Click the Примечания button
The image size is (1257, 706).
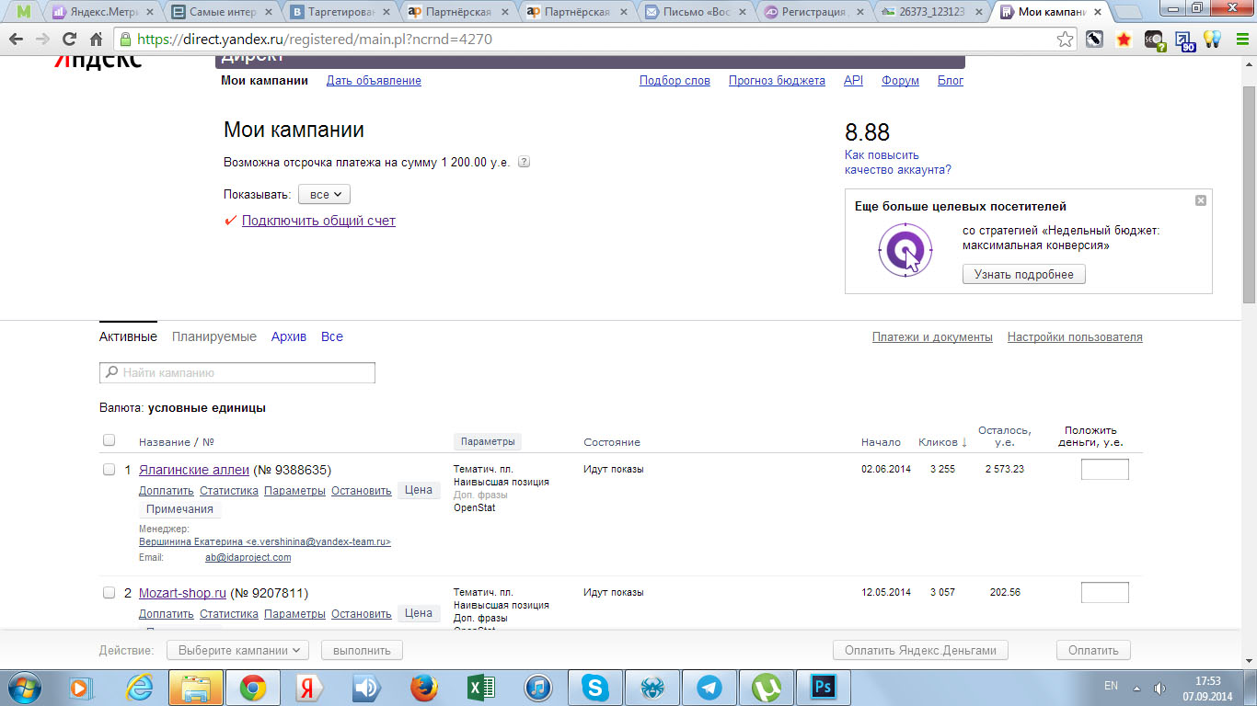click(x=179, y=509)
